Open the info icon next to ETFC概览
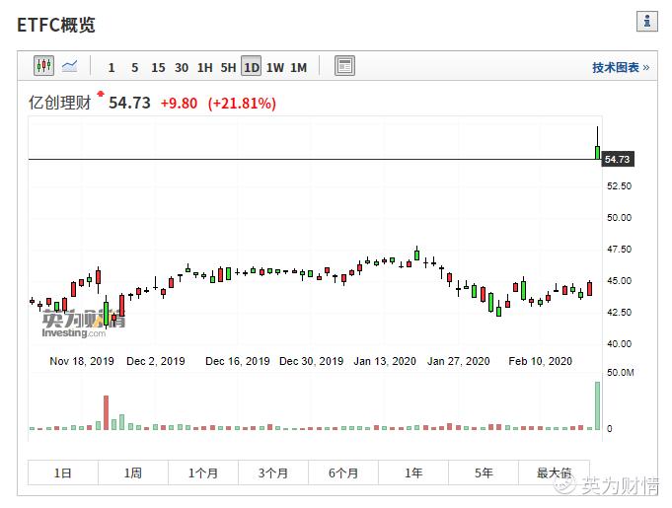672x508 pixels. point(647,21)
